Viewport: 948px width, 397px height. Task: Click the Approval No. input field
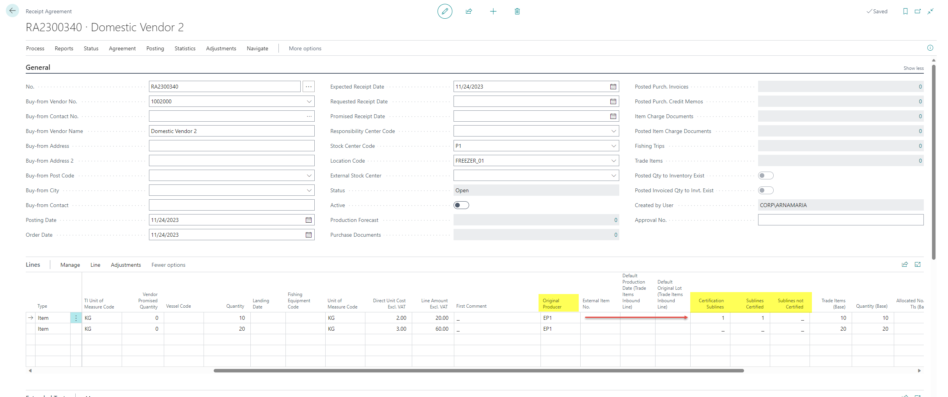coord(840,220)
